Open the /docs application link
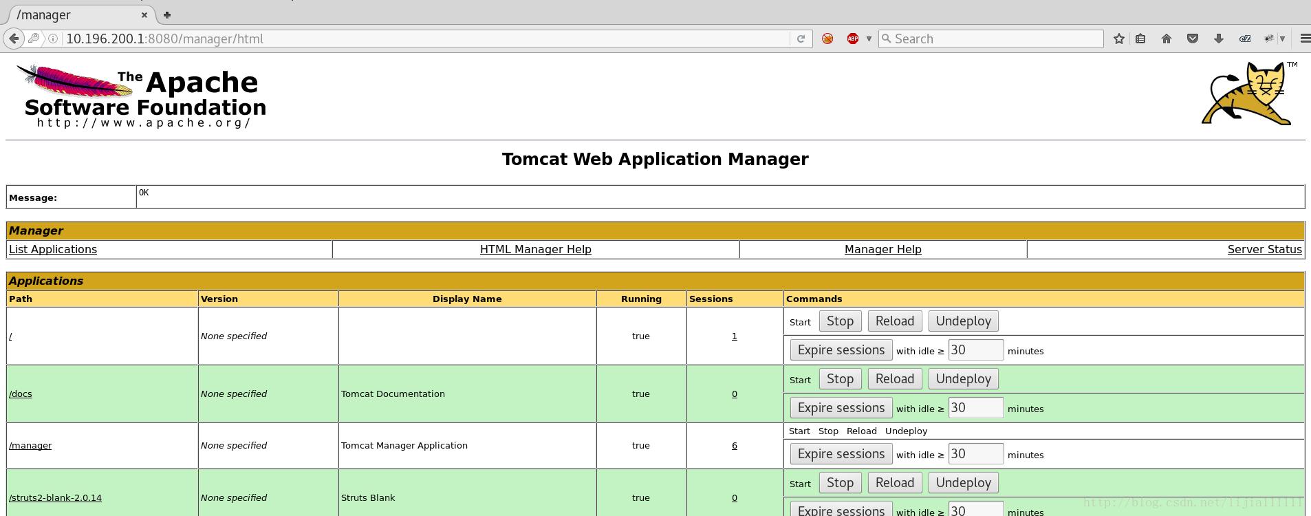 tap(21, 394)
